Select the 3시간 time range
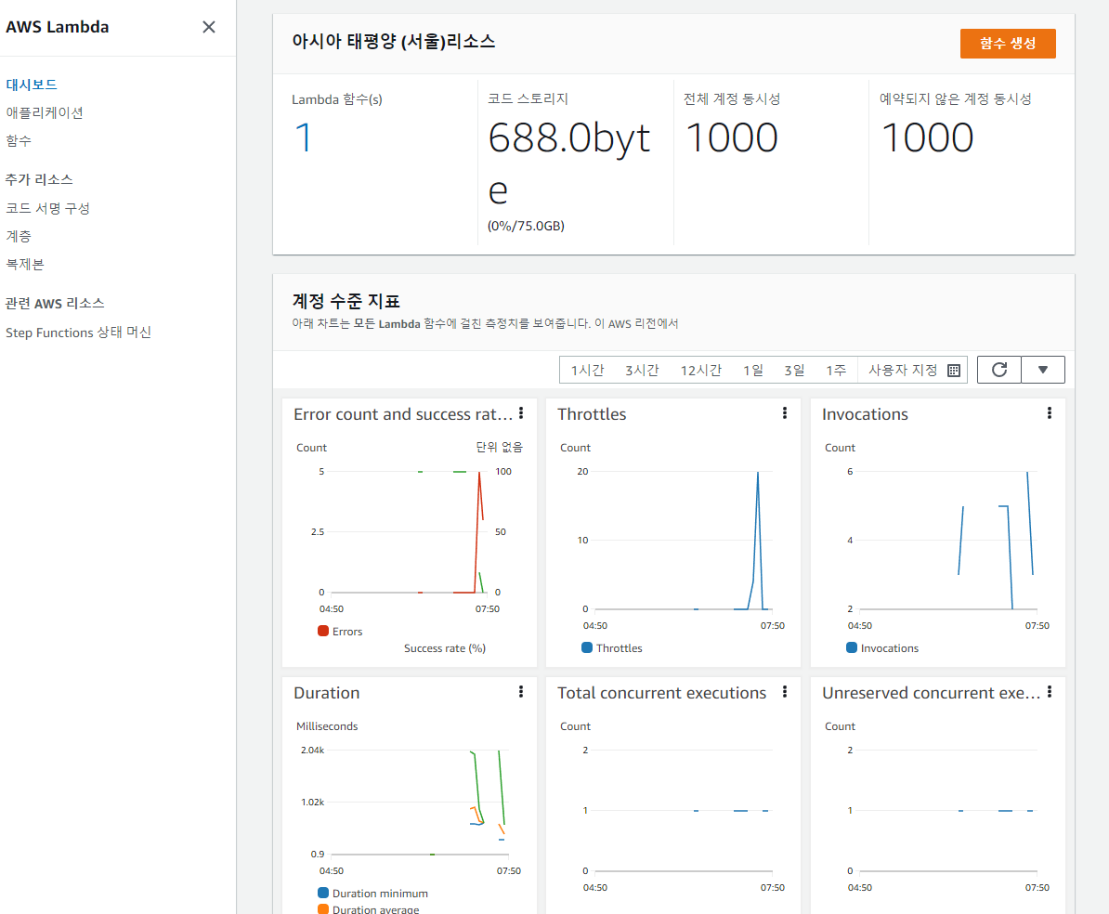This screenshot has height=914, width=1109. tap(642, 370)
